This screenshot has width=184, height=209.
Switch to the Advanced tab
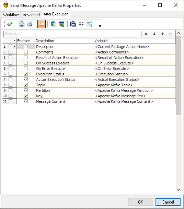(31, 15)
